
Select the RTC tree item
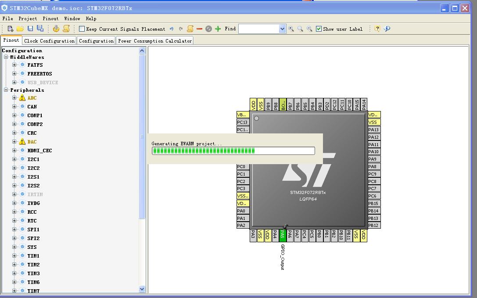(x=32, y=221)
